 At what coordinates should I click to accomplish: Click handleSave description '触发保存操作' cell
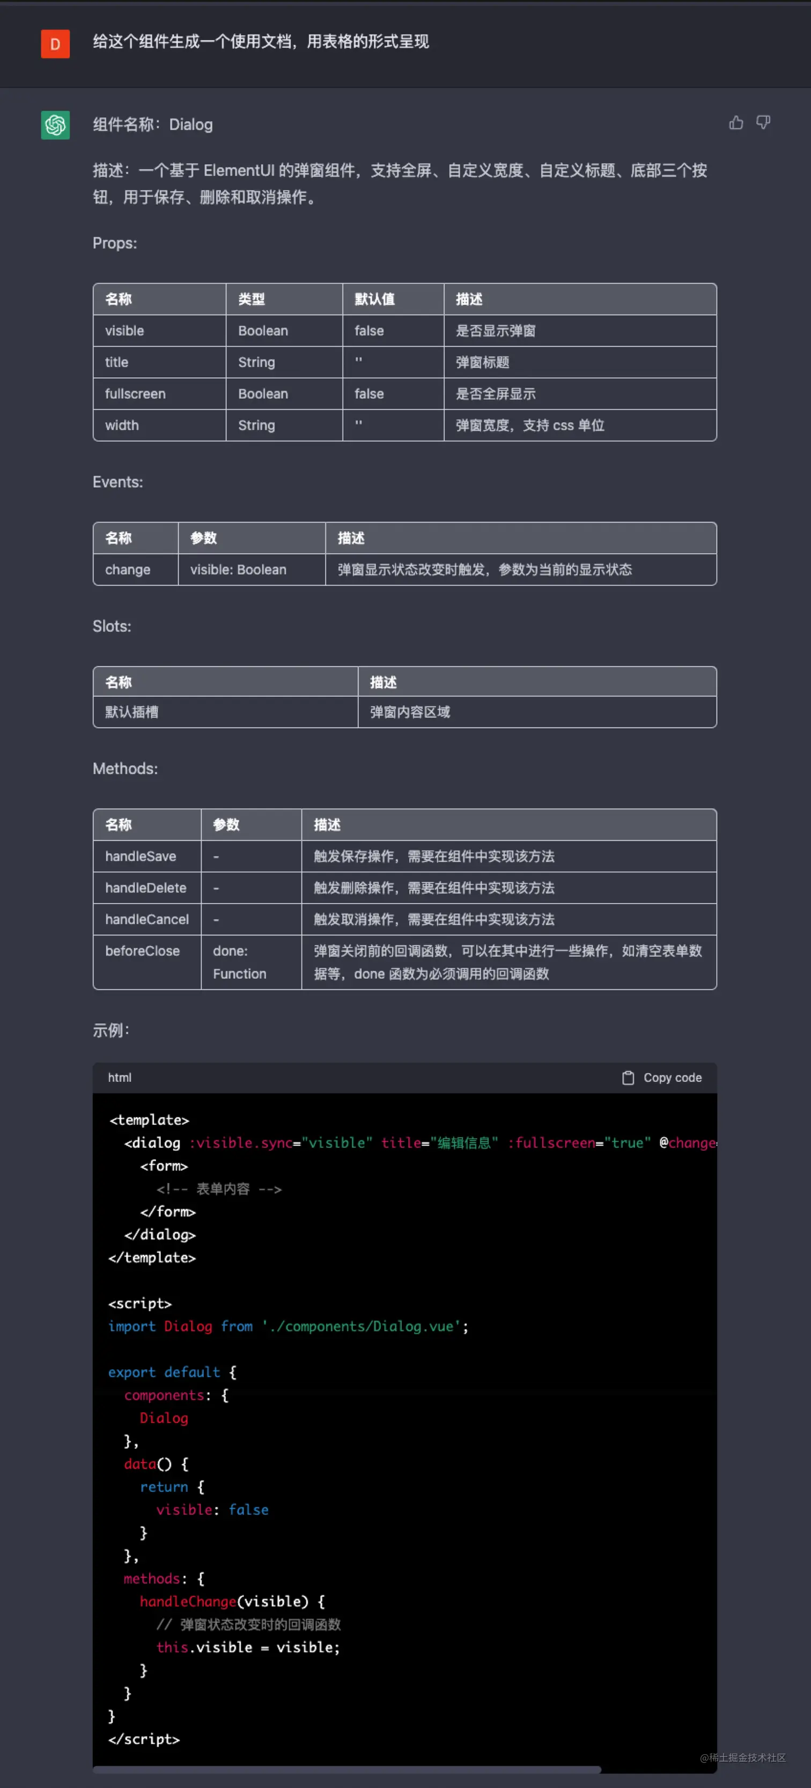tap(508, 856)
